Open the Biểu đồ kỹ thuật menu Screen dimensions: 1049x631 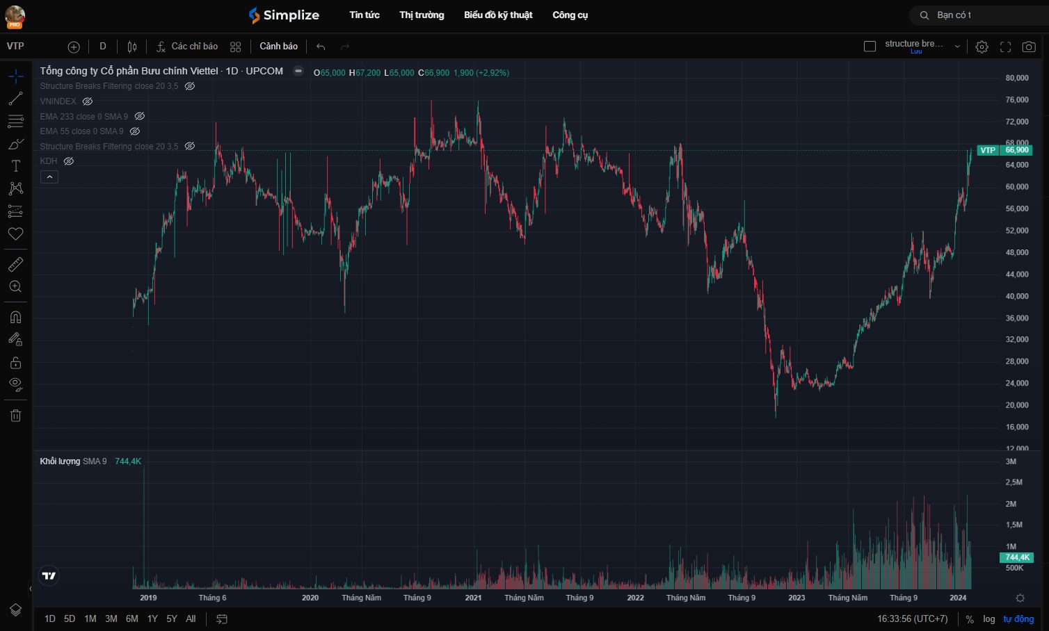pos(498,15)
